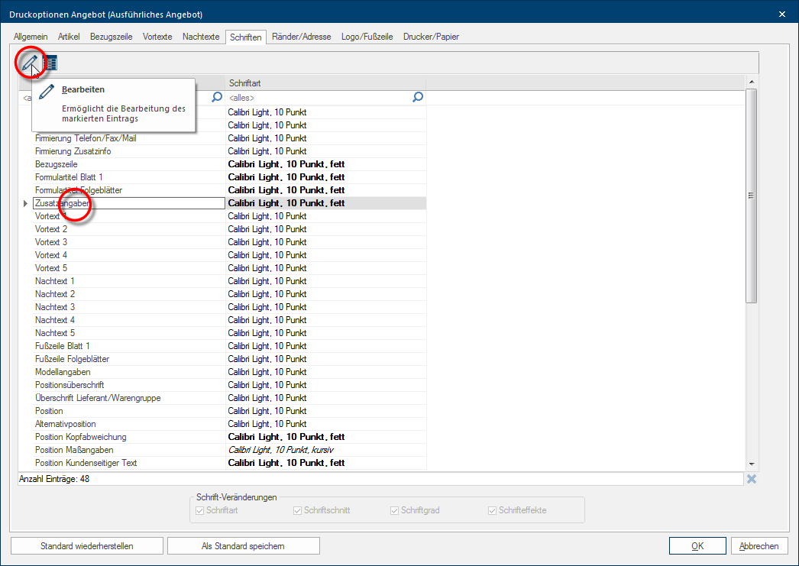Viewport: 799px width, 566px height.
Task: Click the magnifier icon in Schriftart filter
Action: (418, 97)
